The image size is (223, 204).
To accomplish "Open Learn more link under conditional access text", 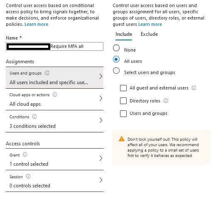I will [36, 24].
